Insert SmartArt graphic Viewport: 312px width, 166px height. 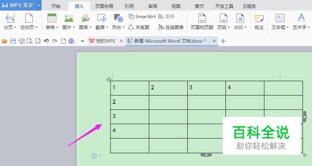click(x=142, y=17)
